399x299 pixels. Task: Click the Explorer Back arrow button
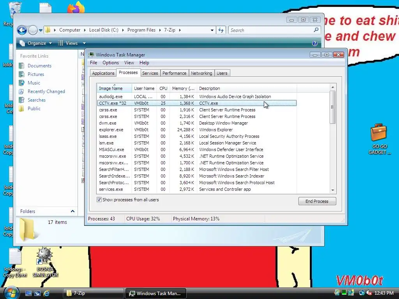coord(22,30)
